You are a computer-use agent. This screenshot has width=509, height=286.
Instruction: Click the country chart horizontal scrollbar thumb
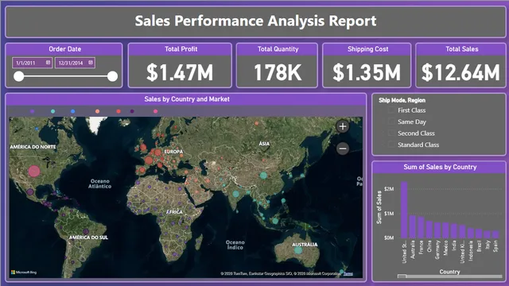pos(402,276)
